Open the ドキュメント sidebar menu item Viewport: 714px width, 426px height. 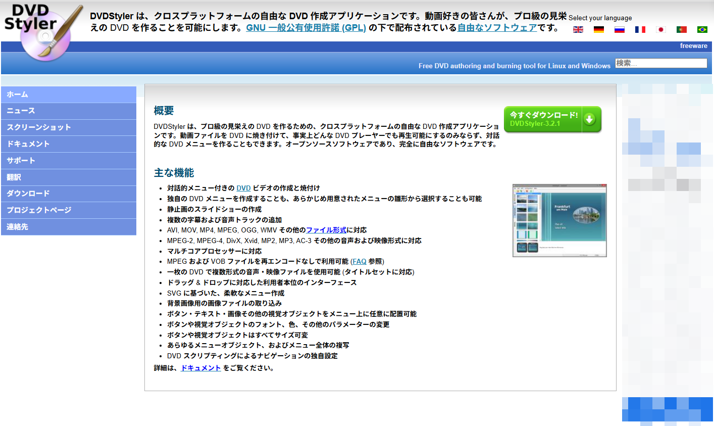click(x=68, y=144)
